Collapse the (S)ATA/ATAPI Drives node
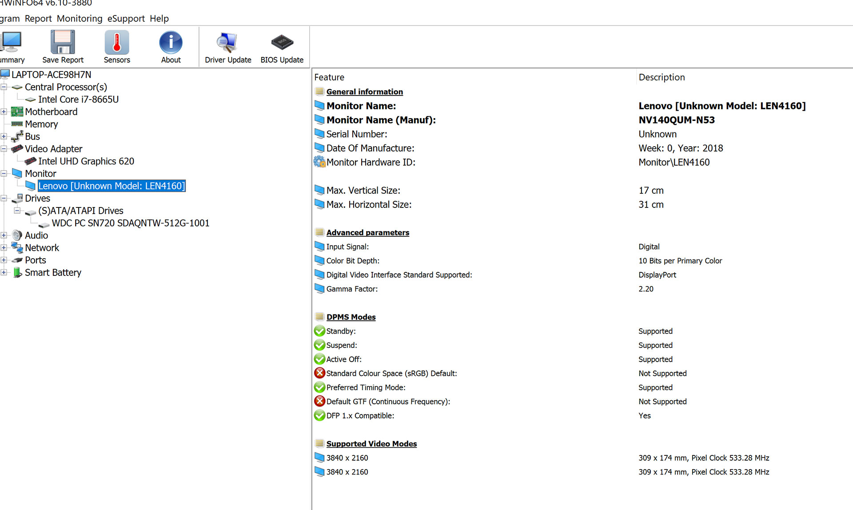The height and width of the screenshot is (510, 853). (17, 211)
